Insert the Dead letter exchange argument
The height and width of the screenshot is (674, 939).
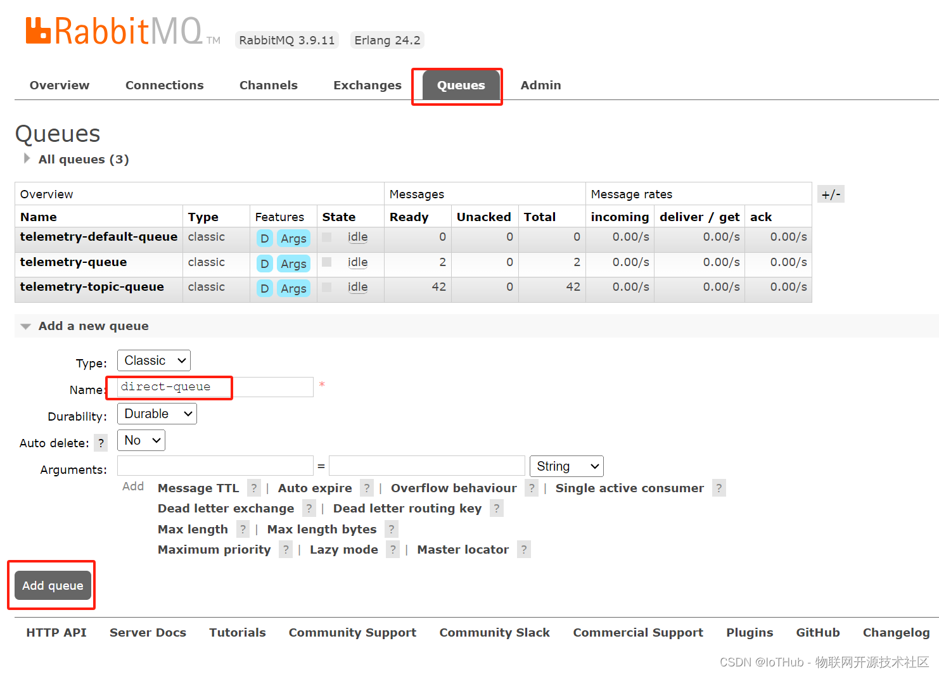pos(226,508)
